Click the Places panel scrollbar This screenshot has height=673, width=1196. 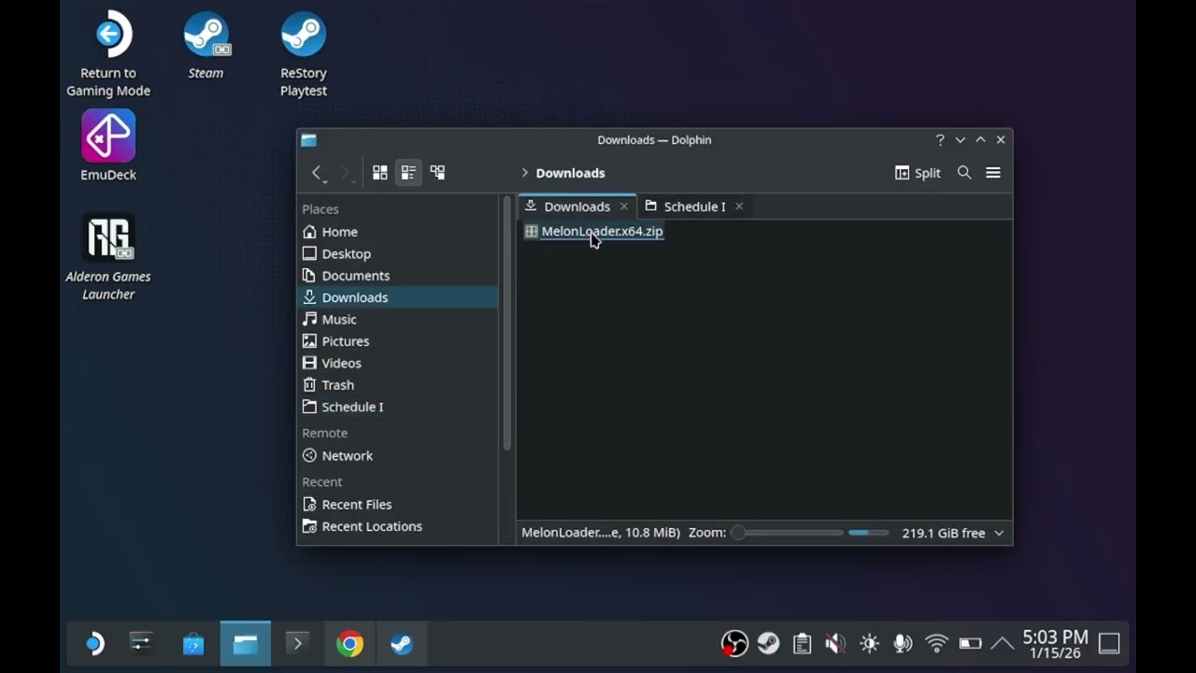[507, 322]
